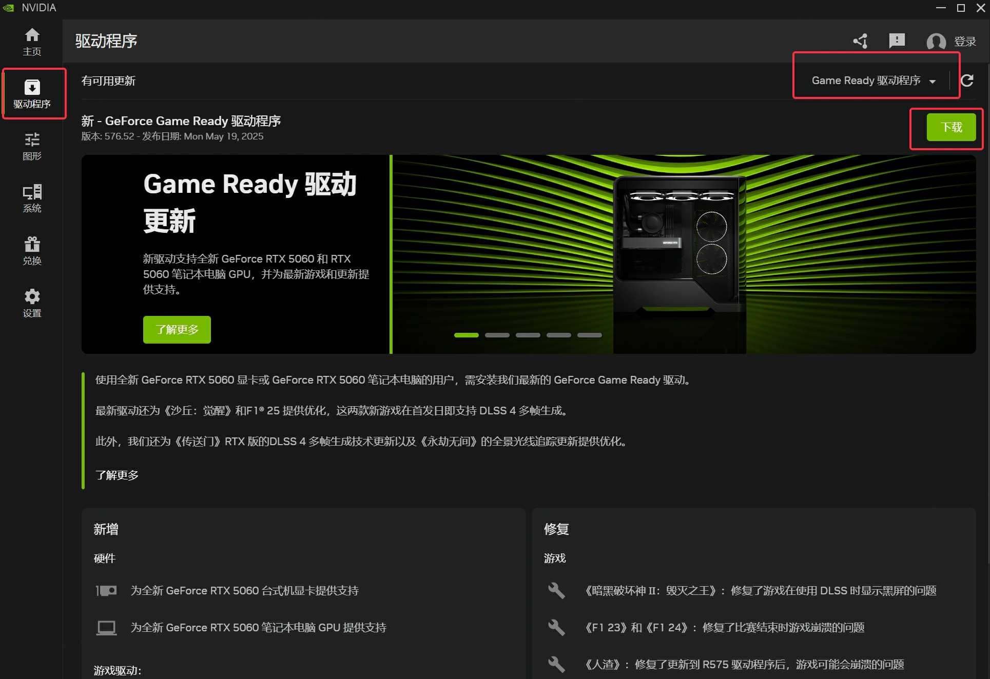Open the 图形 graphics settings icon
This screenshot has height=679, width=990.
point(32,146)
